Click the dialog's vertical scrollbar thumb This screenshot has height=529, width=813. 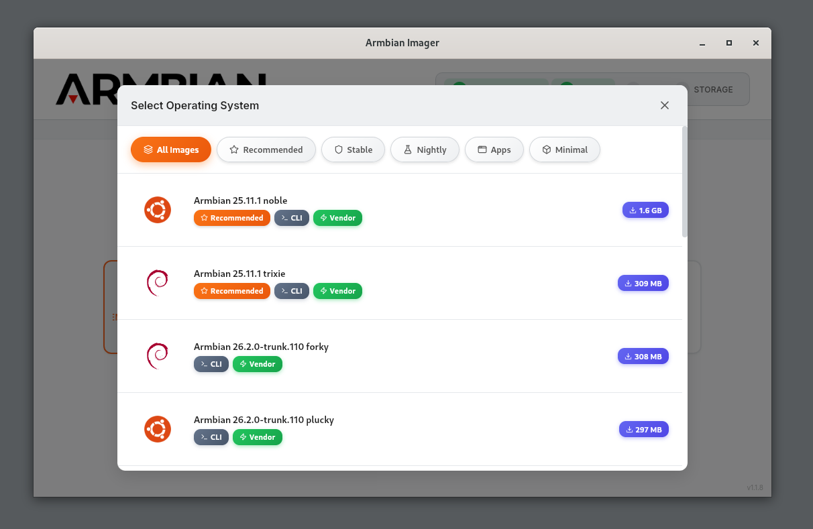pyautogui.click(x=685, y=181)
